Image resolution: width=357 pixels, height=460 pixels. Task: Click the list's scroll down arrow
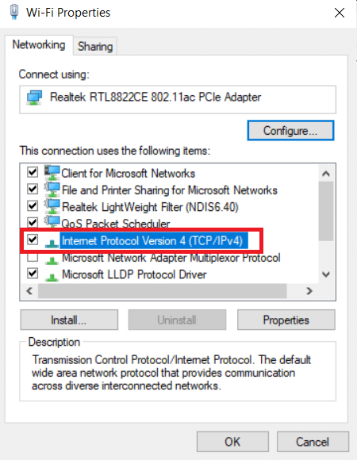326,274
